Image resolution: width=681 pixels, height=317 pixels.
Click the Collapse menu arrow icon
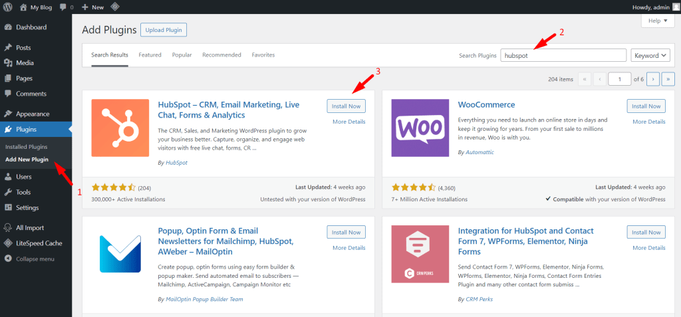pyautogui.click(x=8, y=259)
